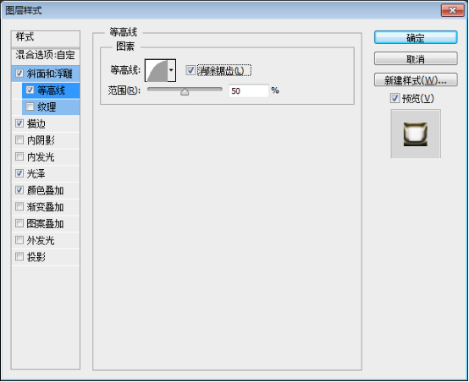The height and width of the screenshot is (382, 469).
Task: Open the contour picker dropdown arrow
Action: point(171,70)
